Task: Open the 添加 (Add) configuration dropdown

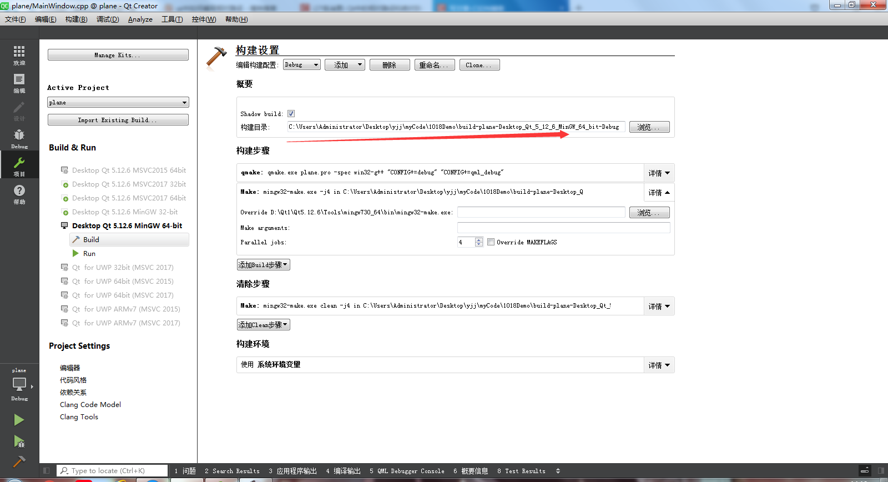Action: (x=345, y=65)
